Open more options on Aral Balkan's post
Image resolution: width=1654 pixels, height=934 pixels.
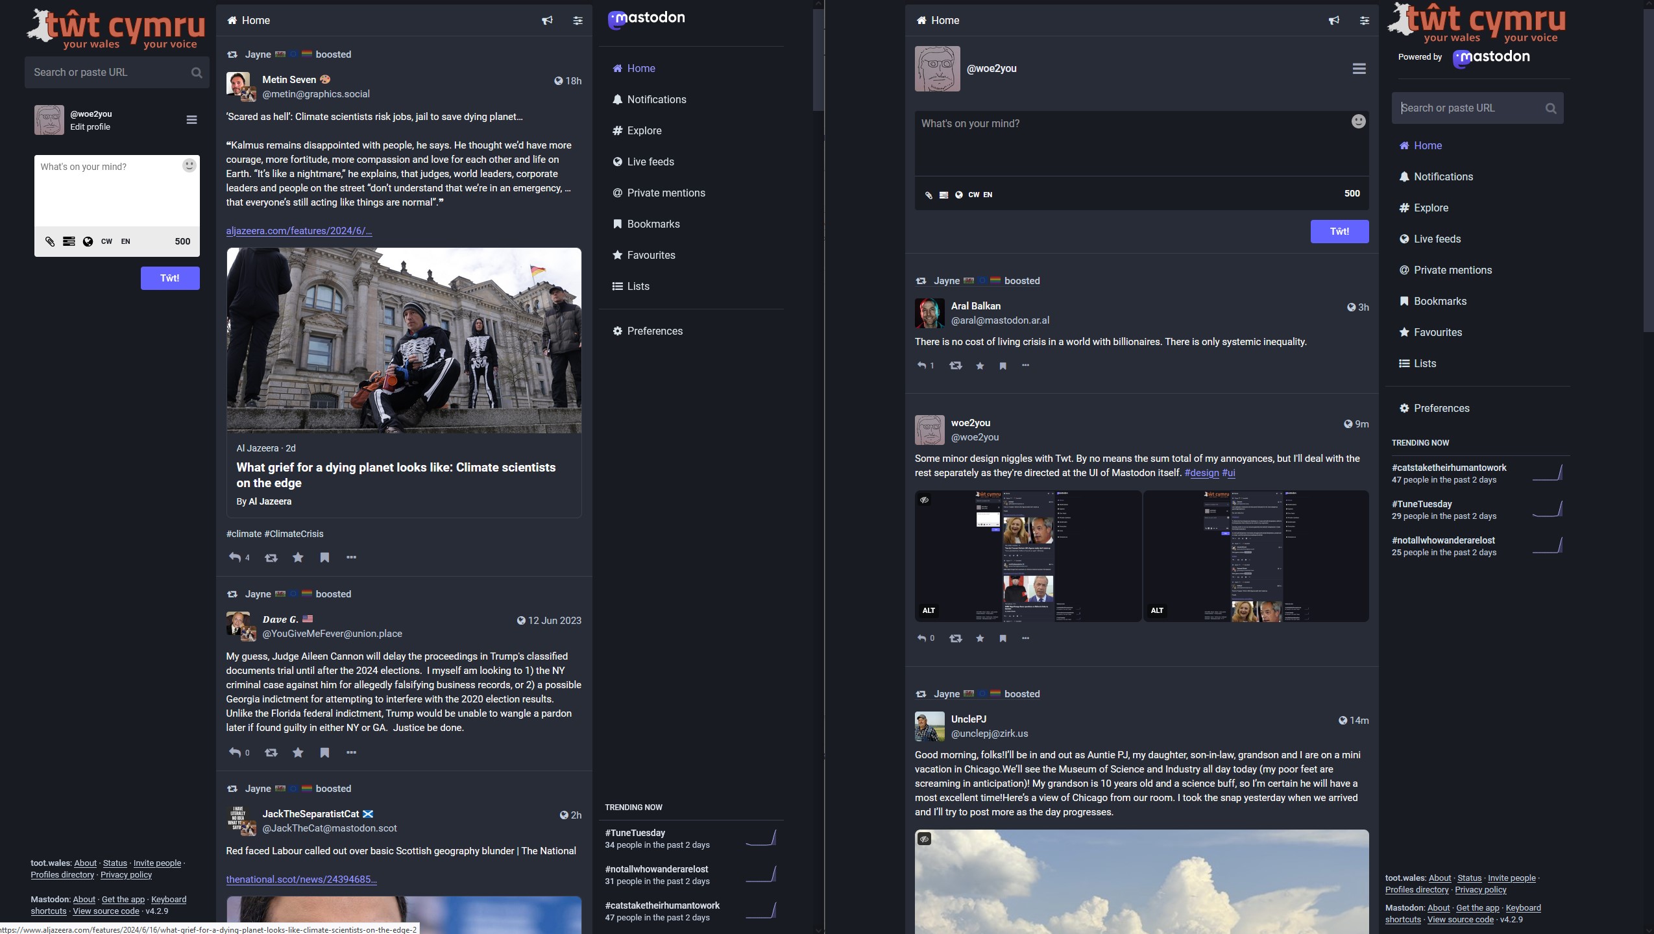click(1025, 366)
